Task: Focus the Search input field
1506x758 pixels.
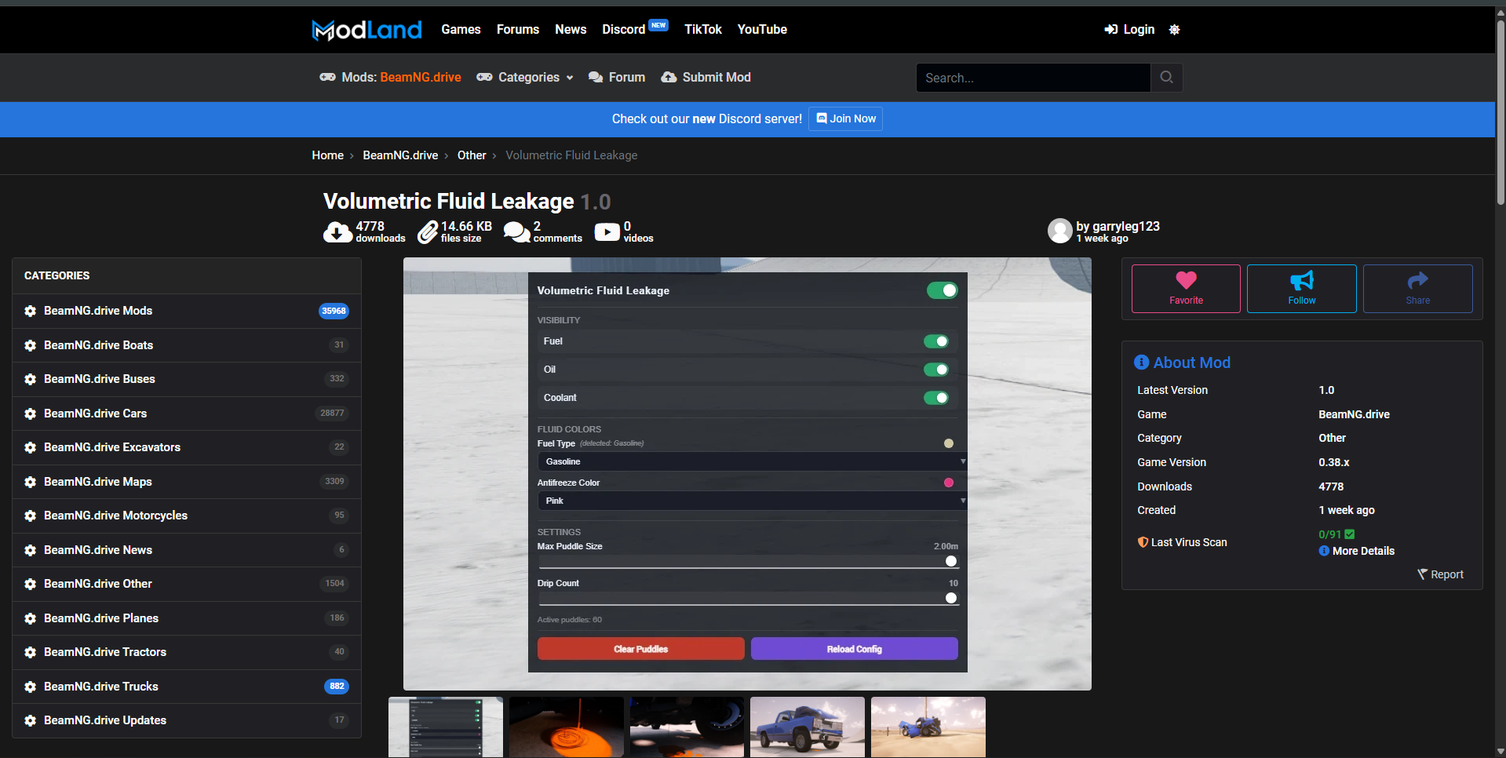Action: [1034, 78]
